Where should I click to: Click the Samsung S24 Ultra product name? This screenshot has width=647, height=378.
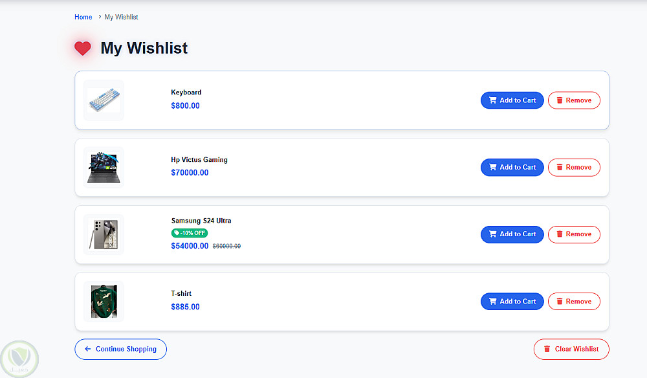[x=201, y=221]
